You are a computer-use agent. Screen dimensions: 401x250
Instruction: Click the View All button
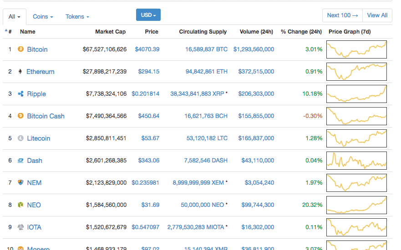click(x=377, y=15)
